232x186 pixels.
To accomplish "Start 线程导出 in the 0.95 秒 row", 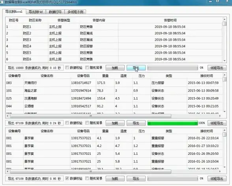I will click(217, 178).
